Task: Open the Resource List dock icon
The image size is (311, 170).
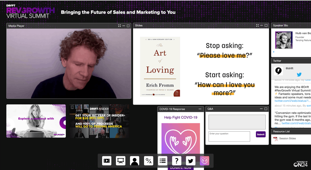Action: tap(163, 161)
